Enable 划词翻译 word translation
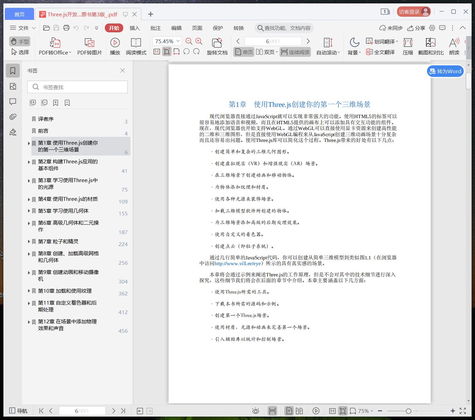Image resolution: width=475 pixels, height=420 pixels. [x=382, y=42]
